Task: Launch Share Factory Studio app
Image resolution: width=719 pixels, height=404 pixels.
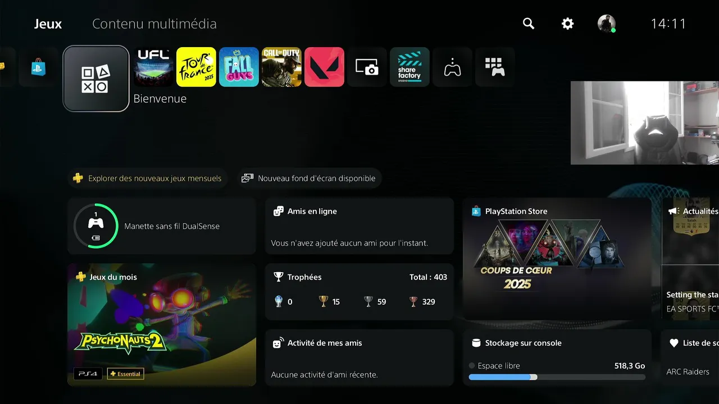Action: click(409, 67)
